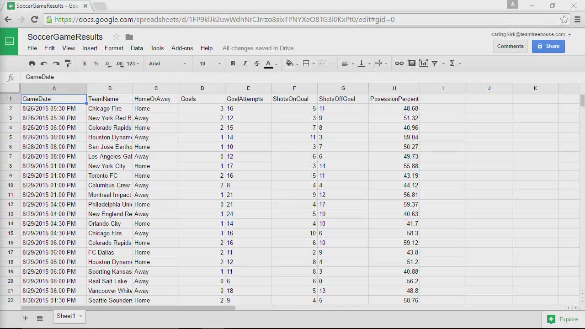Open the Filter tool
This screenshot has width=585, height=329.
[435, 64]
